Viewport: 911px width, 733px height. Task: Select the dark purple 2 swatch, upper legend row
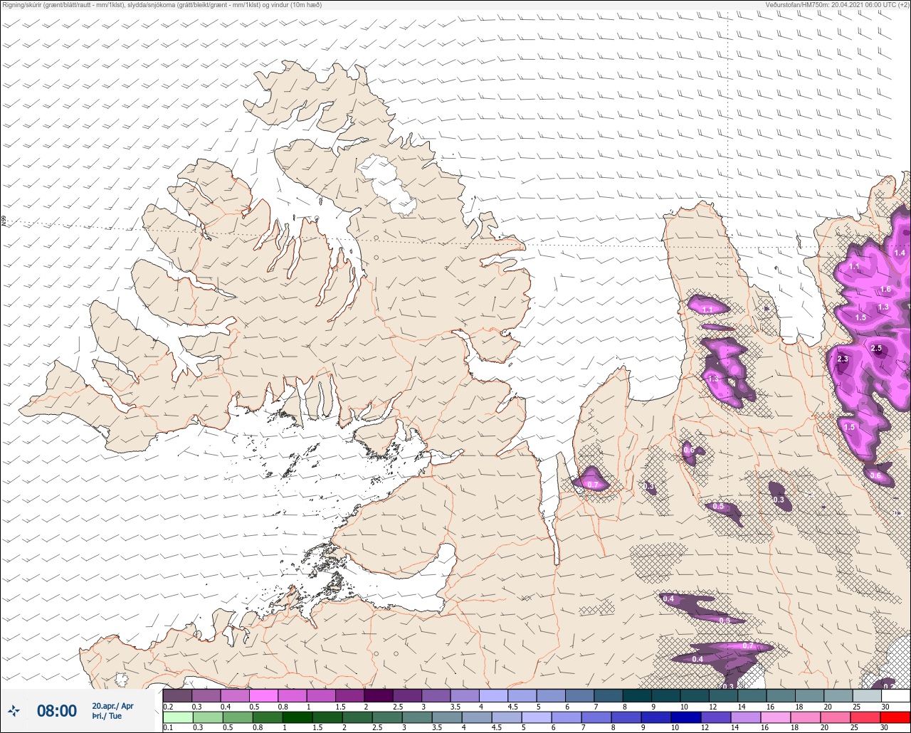coord(379,695)
